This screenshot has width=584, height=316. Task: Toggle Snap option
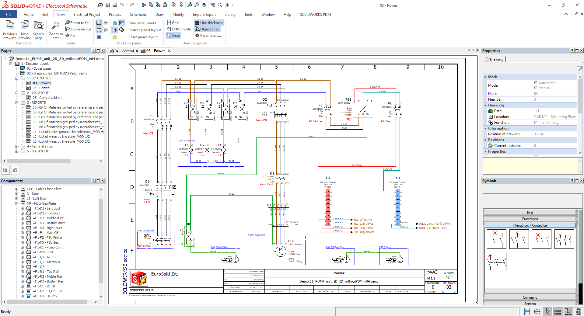pos(173,36)
